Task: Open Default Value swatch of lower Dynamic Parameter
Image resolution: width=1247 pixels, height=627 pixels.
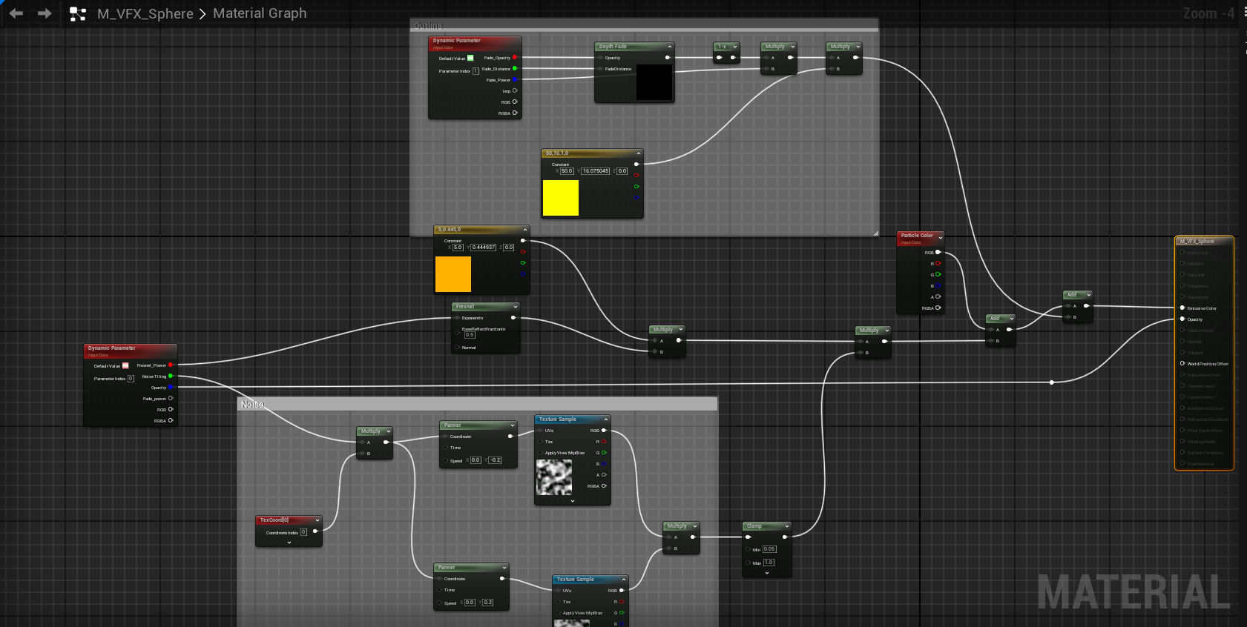Action: coord(125,365)
